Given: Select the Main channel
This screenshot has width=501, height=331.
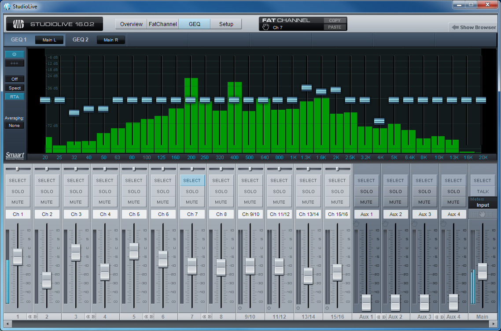Looking at the screenshot, I should tap(483, 180).
